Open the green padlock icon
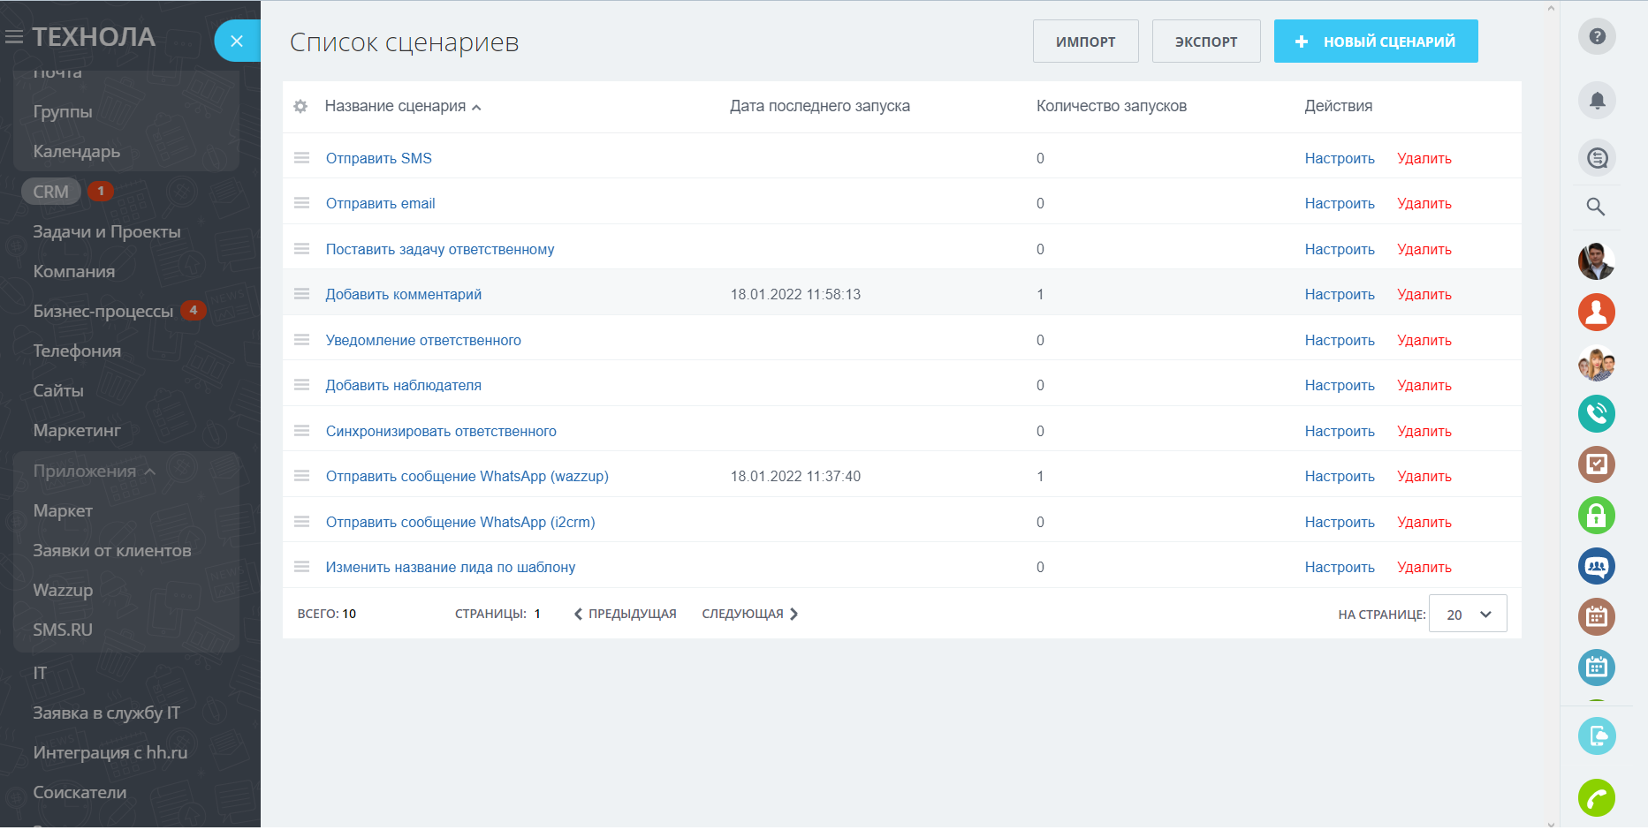The height and width of the screenshot is (830, 1648). 1596,516
